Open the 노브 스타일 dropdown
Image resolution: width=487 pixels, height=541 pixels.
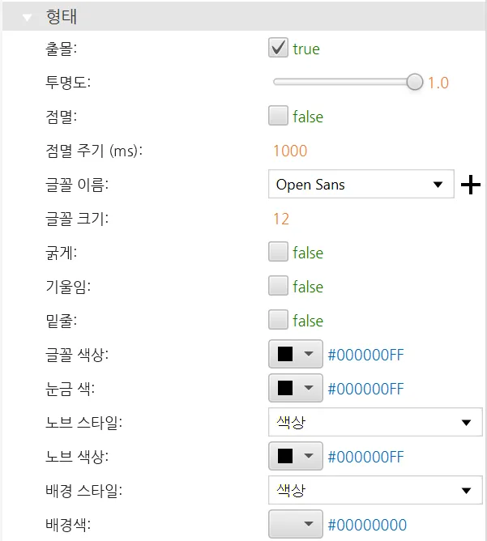[x=374, y=423]
